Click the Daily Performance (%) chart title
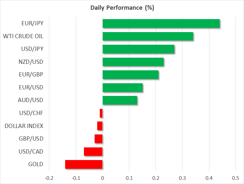The image size is (244, 184). [122, 8]
